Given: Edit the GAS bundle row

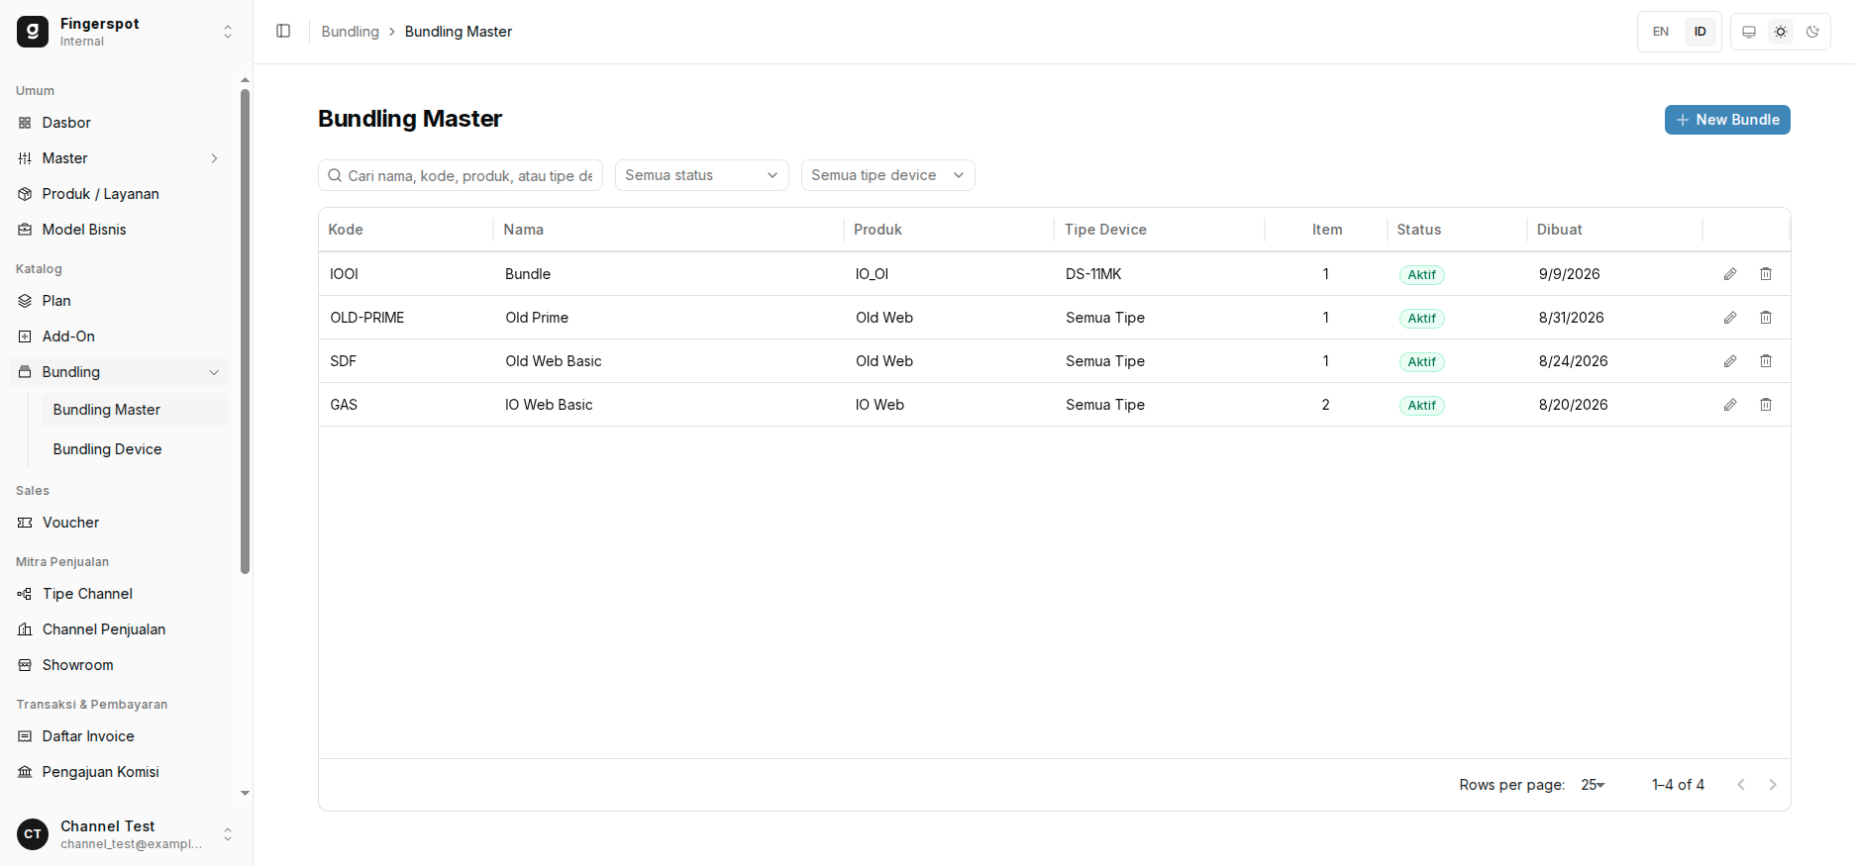Looking at the screenshot, I should click(x=1730, y=405).
